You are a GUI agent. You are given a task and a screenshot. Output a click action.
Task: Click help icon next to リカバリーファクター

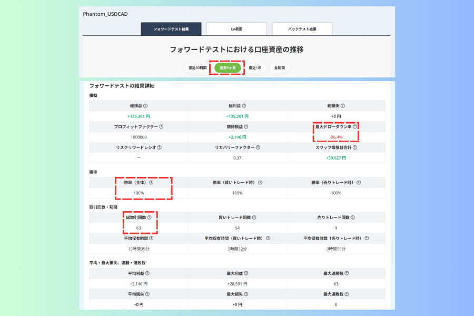pos(258,147)
